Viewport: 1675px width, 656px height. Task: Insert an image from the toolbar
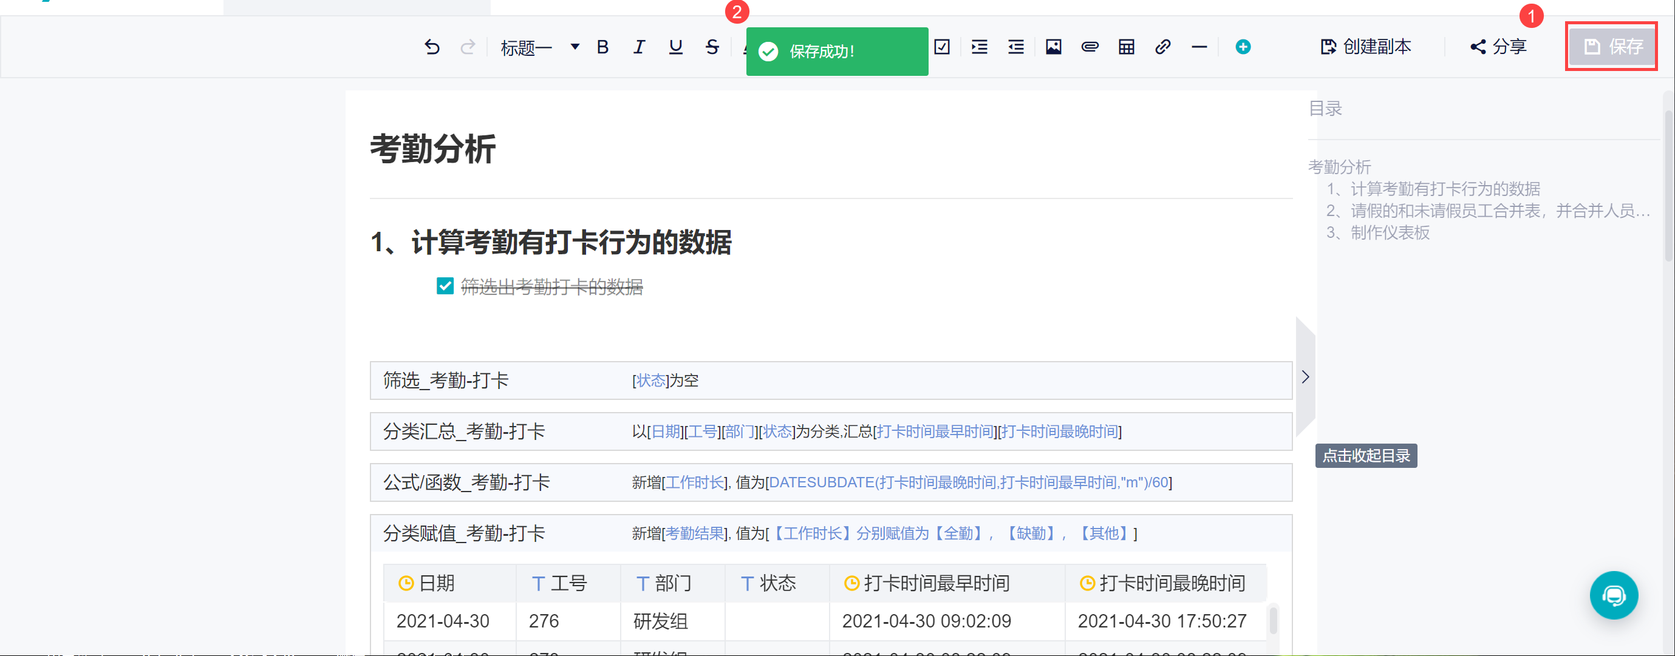tap(1053, 47)
